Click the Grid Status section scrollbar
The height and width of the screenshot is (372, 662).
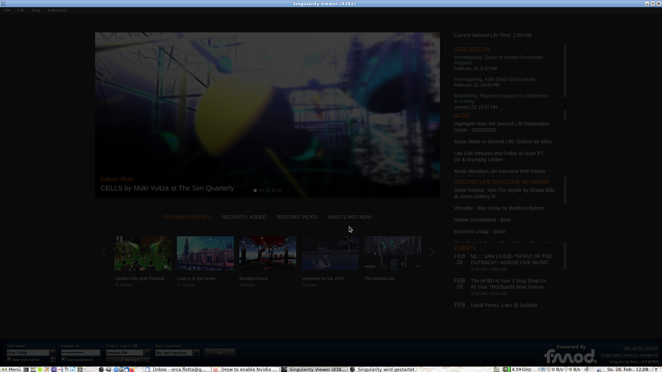(565, 71)
